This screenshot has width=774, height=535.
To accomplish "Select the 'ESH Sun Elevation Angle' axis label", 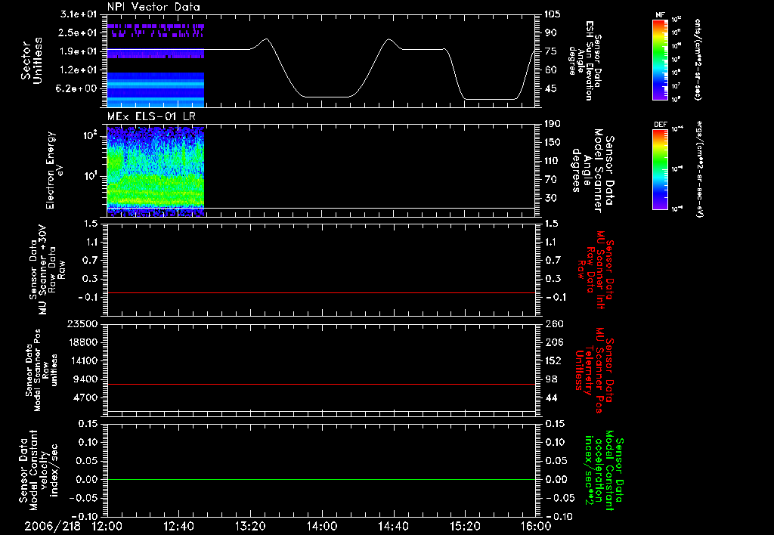I will coord(585,60).
